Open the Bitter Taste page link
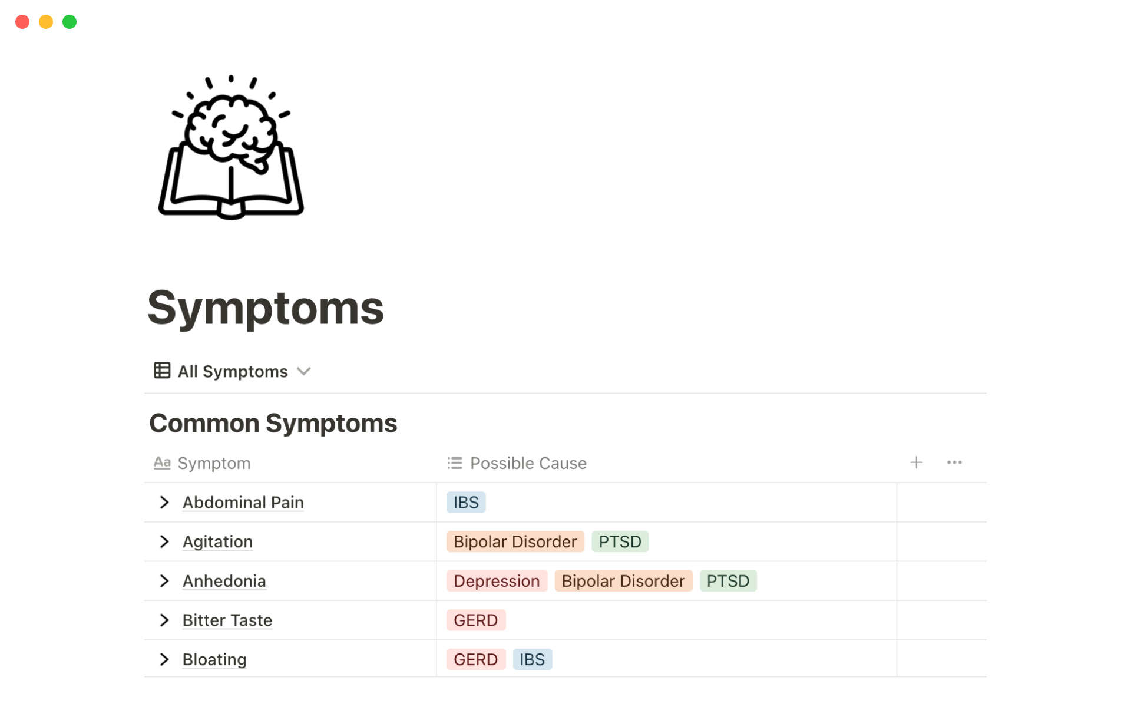 click(227, 620)
